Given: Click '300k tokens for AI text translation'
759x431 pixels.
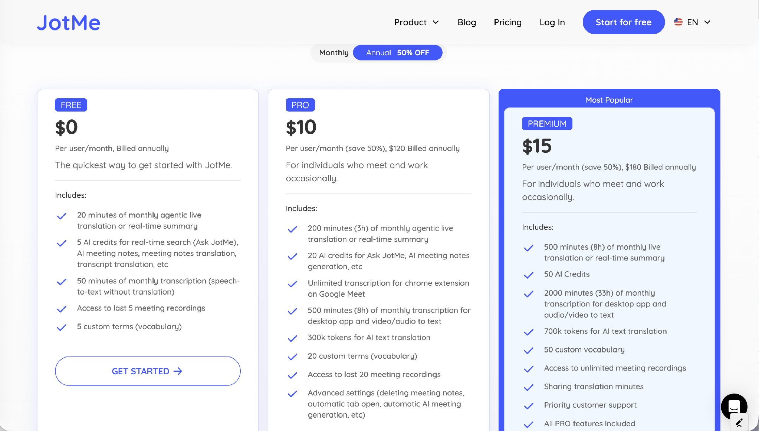Looking at the screenshot, I should [369, 338].
